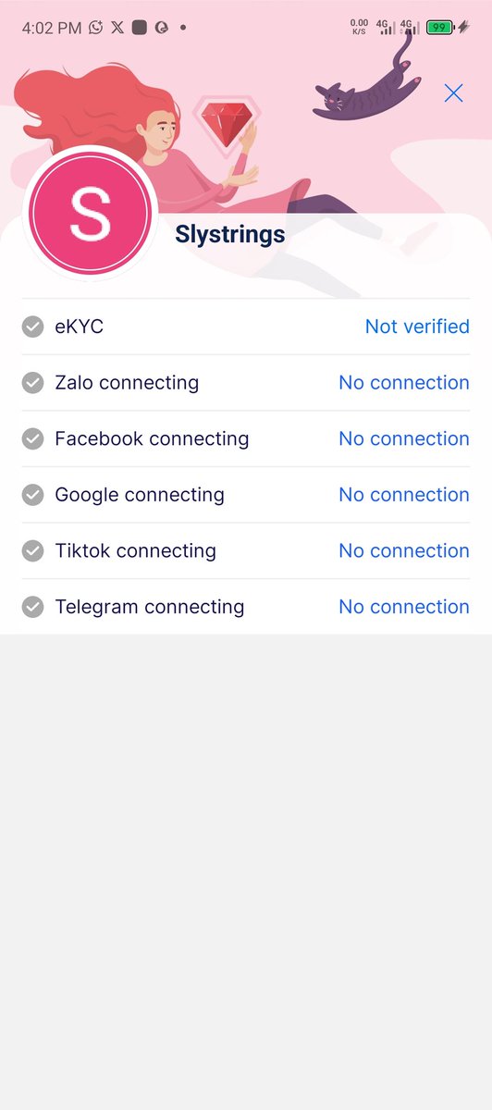
Task: Tap the battery indicator in status bar
Action: click(x=439, y=28)
